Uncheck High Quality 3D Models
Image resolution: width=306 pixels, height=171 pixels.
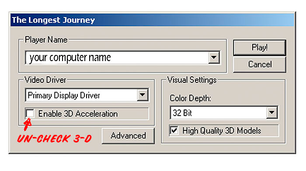tap(174, 130)
